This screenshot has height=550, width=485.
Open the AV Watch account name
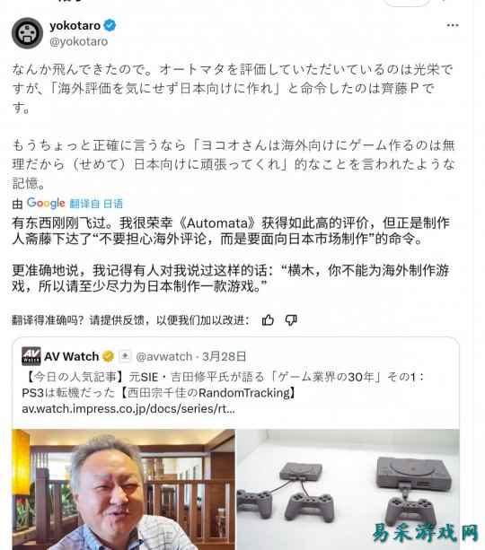point(72,356)
